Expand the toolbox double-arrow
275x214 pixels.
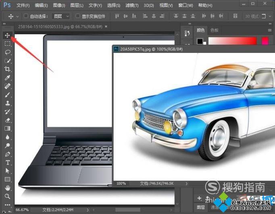4,23
